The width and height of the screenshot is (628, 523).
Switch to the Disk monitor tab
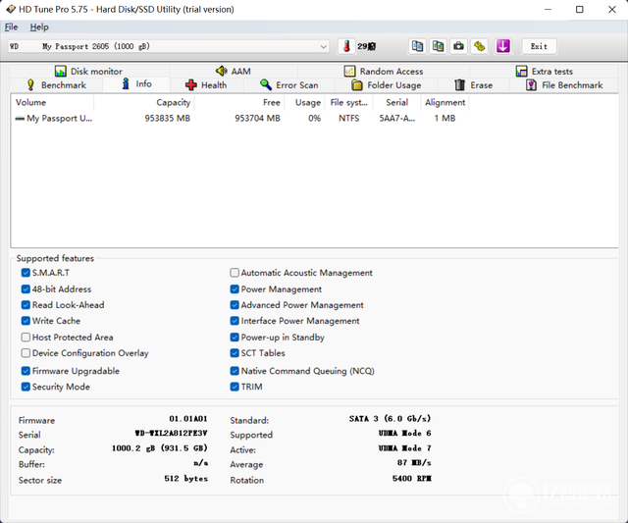coord(88,72)
